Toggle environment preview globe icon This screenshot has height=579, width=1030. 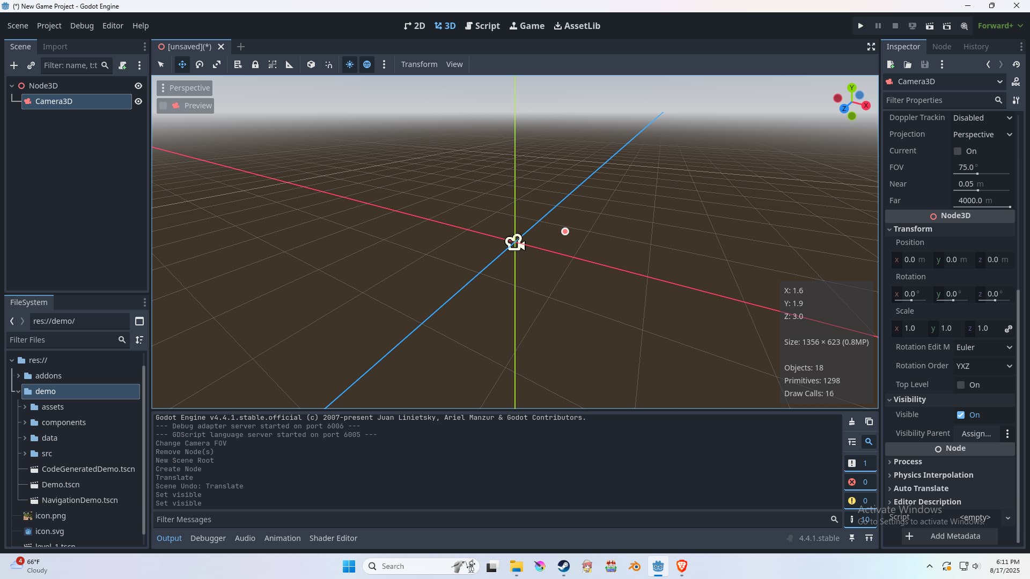(x=367, y=64)
